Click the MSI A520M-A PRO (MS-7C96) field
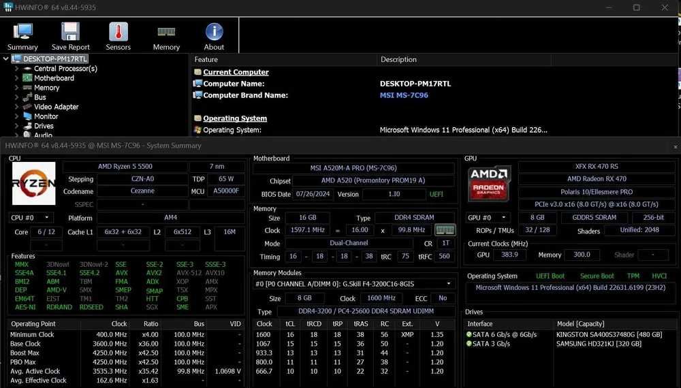 click(x=353, y=168)
